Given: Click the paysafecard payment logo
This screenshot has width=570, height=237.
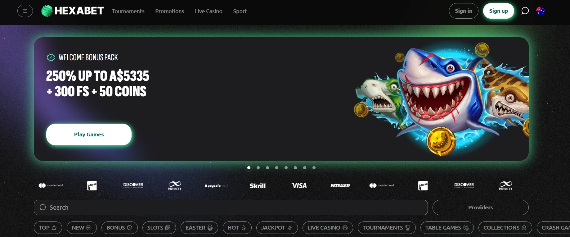Looking at the screenshot, I should (216, 185).
